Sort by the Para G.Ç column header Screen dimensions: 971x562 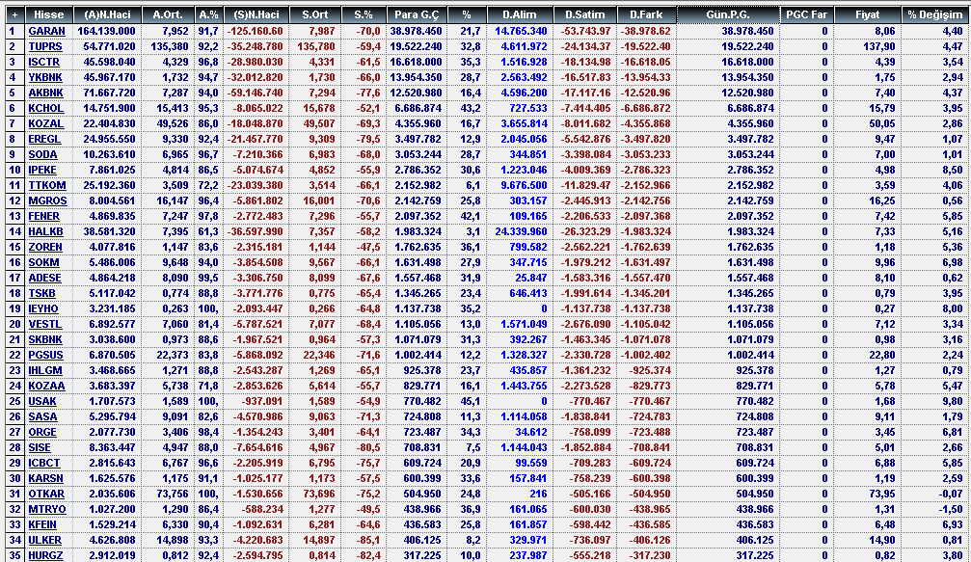418,15
